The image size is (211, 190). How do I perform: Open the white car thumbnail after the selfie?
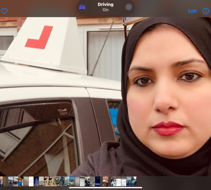(x=113, y=182)
